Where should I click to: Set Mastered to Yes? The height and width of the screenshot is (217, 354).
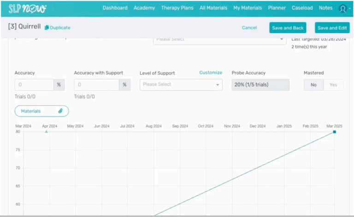333,85
